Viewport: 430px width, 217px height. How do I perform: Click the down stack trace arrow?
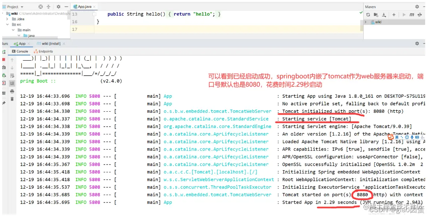pyautogui.click(x=12, y=68)
